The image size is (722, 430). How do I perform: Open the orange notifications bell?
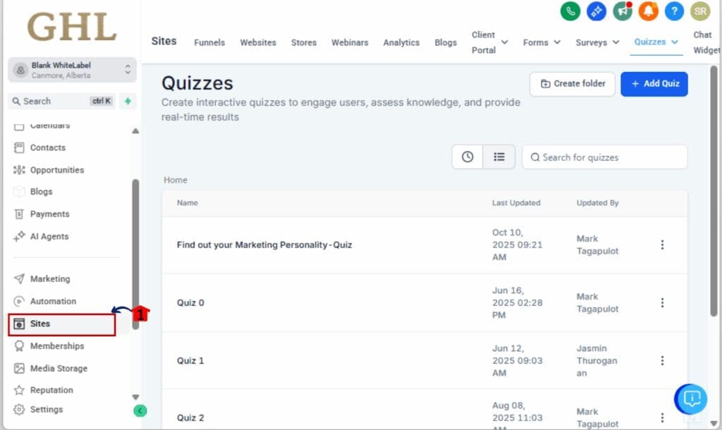point(648,11)
